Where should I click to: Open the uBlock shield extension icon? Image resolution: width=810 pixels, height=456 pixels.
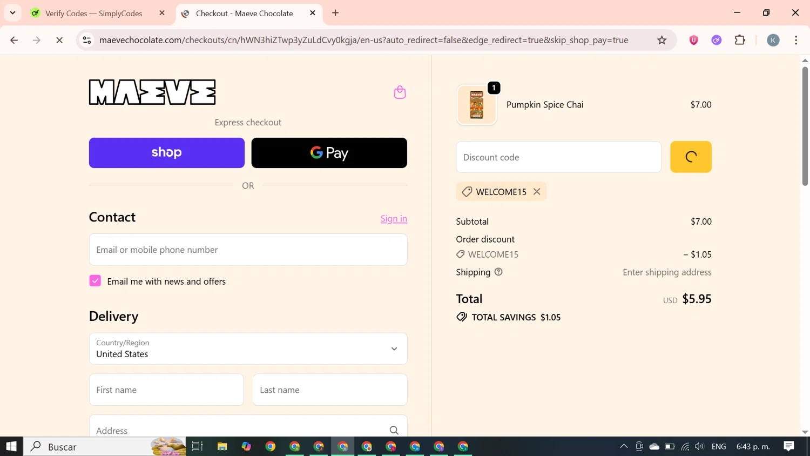pyautogui.click(x=694, y=40)
